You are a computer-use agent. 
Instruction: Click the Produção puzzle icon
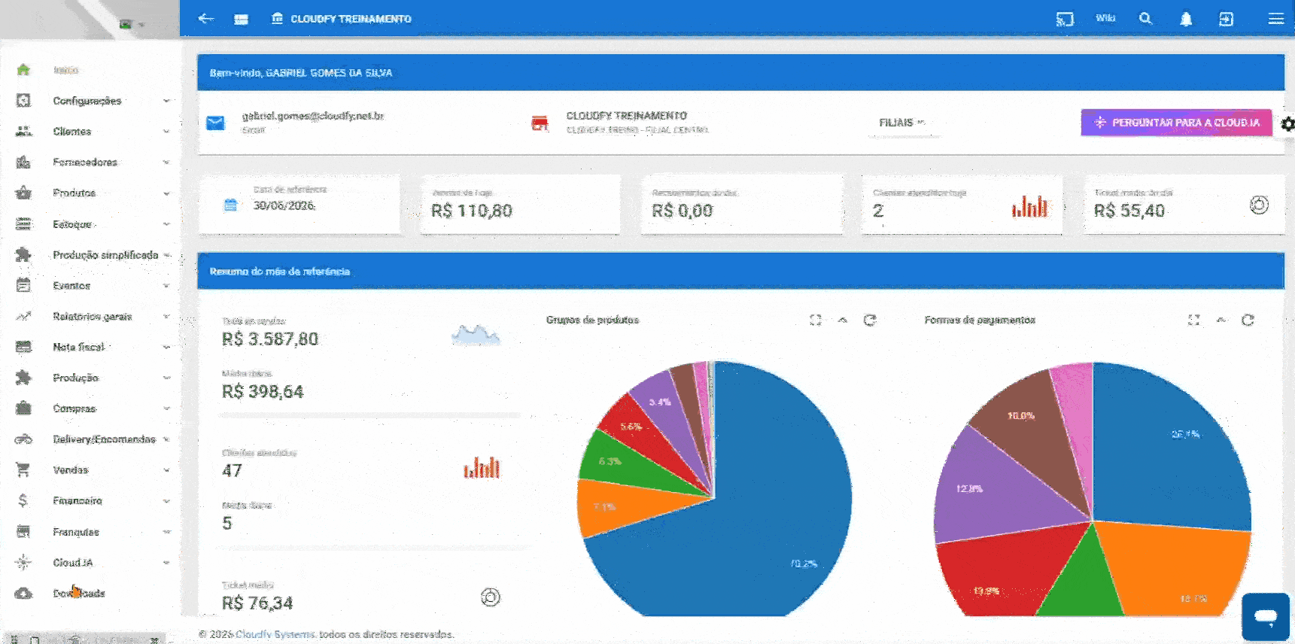pyautogui.click(x=23, y=378)
